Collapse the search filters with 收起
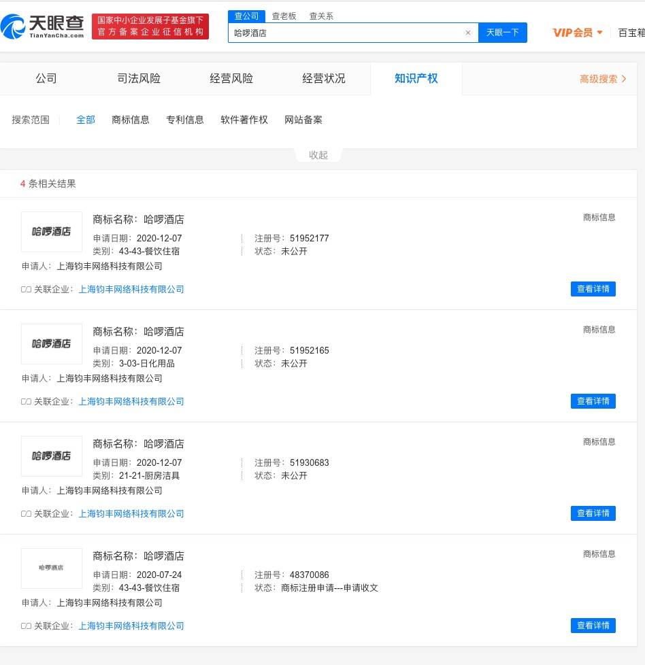Image resolution: width=645 pixels, height=665 pixels. [x=318, y=155]
